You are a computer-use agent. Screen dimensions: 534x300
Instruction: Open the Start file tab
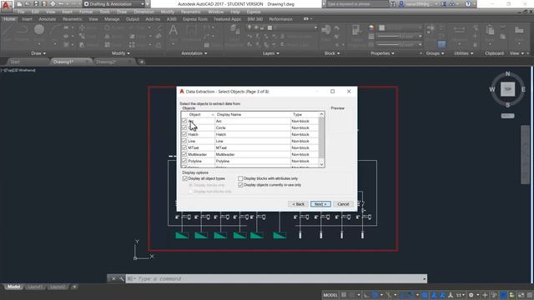click(x=15, y=62)
